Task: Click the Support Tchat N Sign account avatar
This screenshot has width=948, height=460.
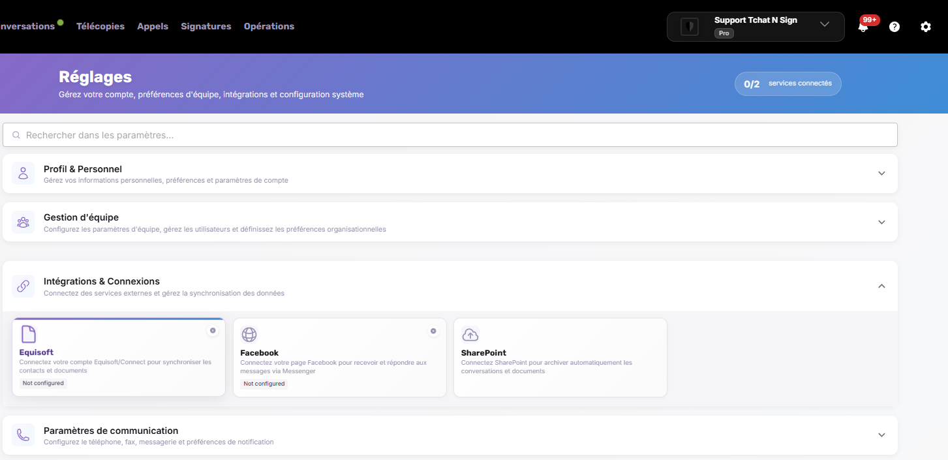Action: pyautogui.click(x=690, y=27)
